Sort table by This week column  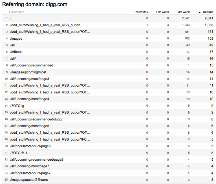(x=162, y=12)
